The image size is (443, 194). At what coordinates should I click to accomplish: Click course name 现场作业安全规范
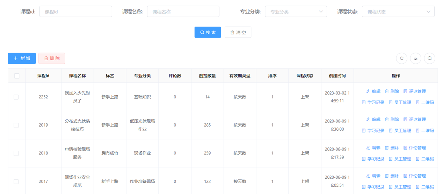coord(77,181)
